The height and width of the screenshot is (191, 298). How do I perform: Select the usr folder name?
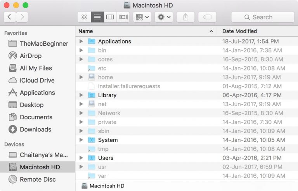coord(102,167)
